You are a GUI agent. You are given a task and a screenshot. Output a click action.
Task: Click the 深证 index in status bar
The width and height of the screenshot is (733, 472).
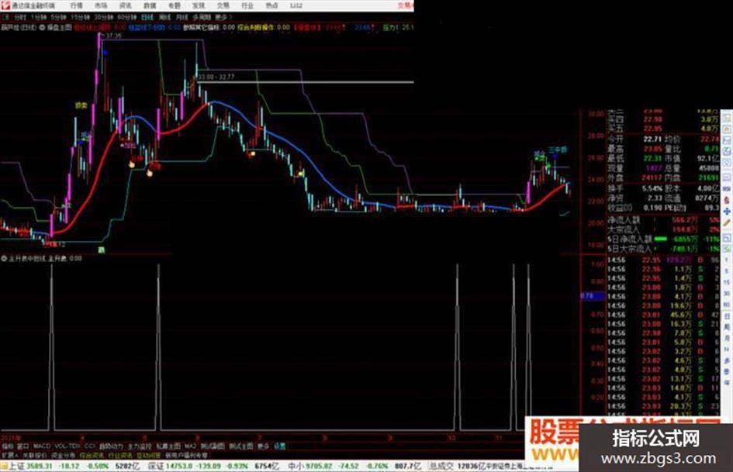[156, 466]
